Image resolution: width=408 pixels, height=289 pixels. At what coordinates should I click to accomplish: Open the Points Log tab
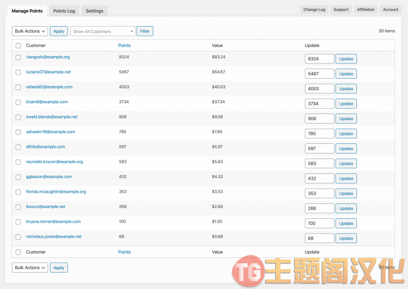coord(64,11)
